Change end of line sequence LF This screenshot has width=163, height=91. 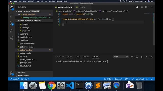click(133, 79)
